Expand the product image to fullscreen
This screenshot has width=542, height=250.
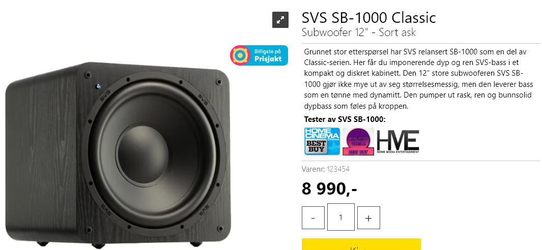(280, 20)
